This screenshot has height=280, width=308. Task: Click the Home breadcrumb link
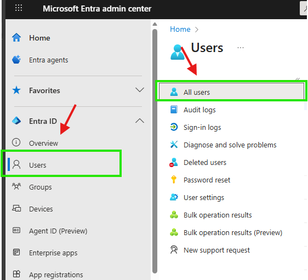point(180,29)
